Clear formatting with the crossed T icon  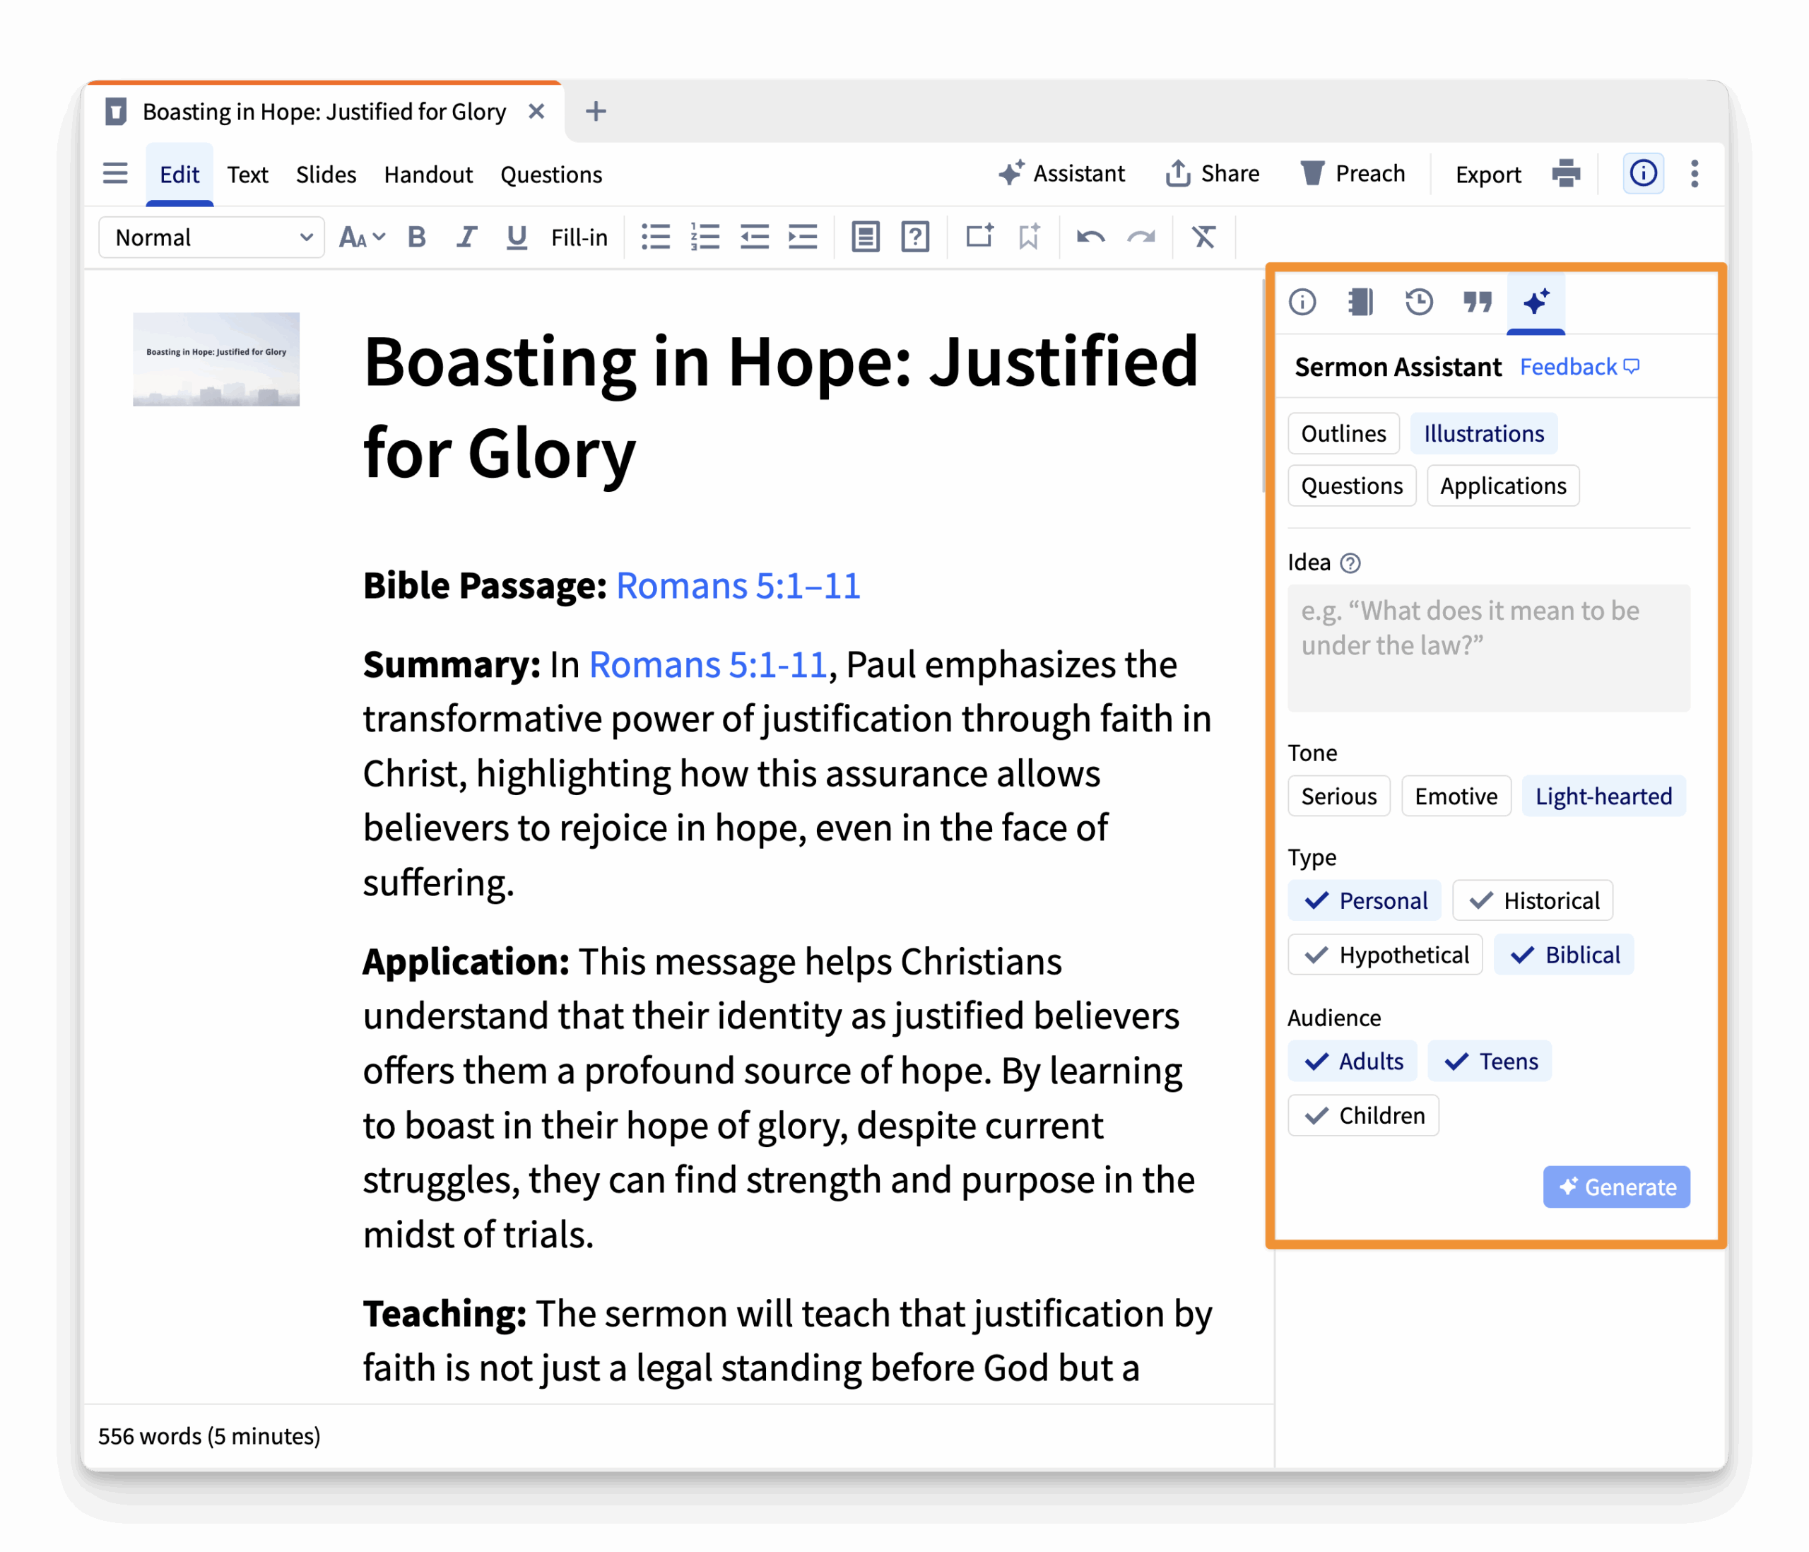pos(1203,237)
